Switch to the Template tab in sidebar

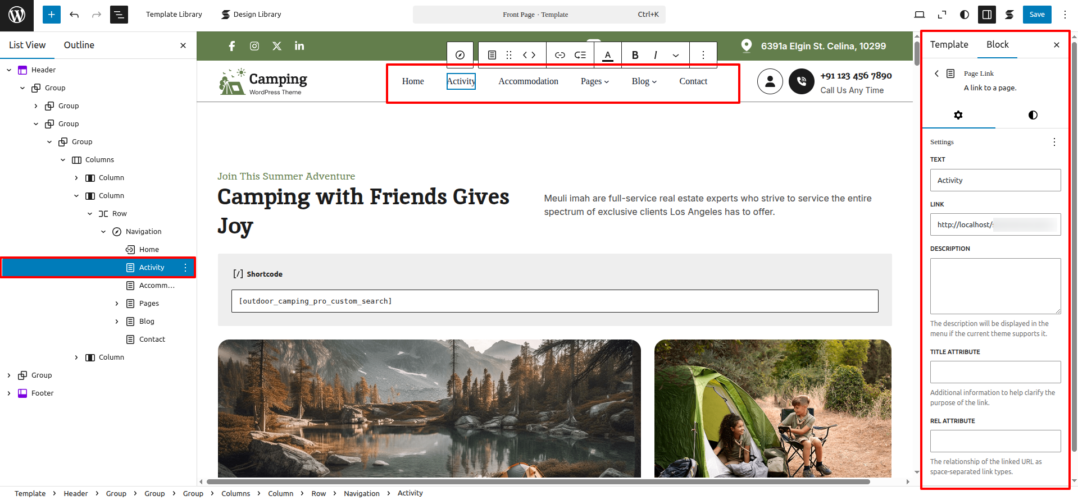coord(949,44)
